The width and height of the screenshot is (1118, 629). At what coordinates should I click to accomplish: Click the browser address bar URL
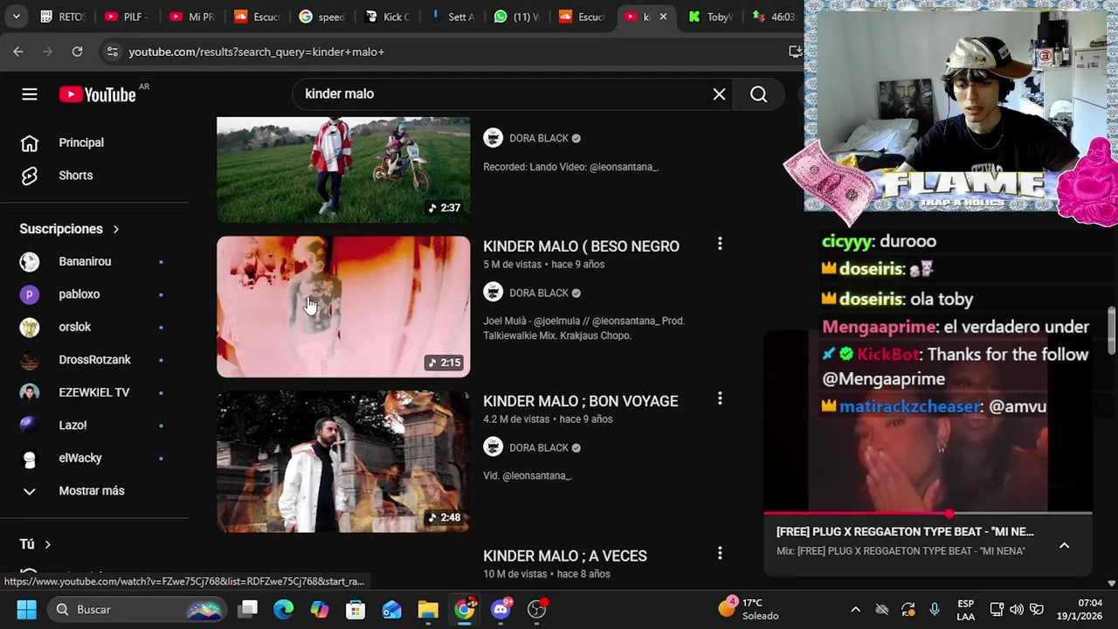click(x=257, y=52)
